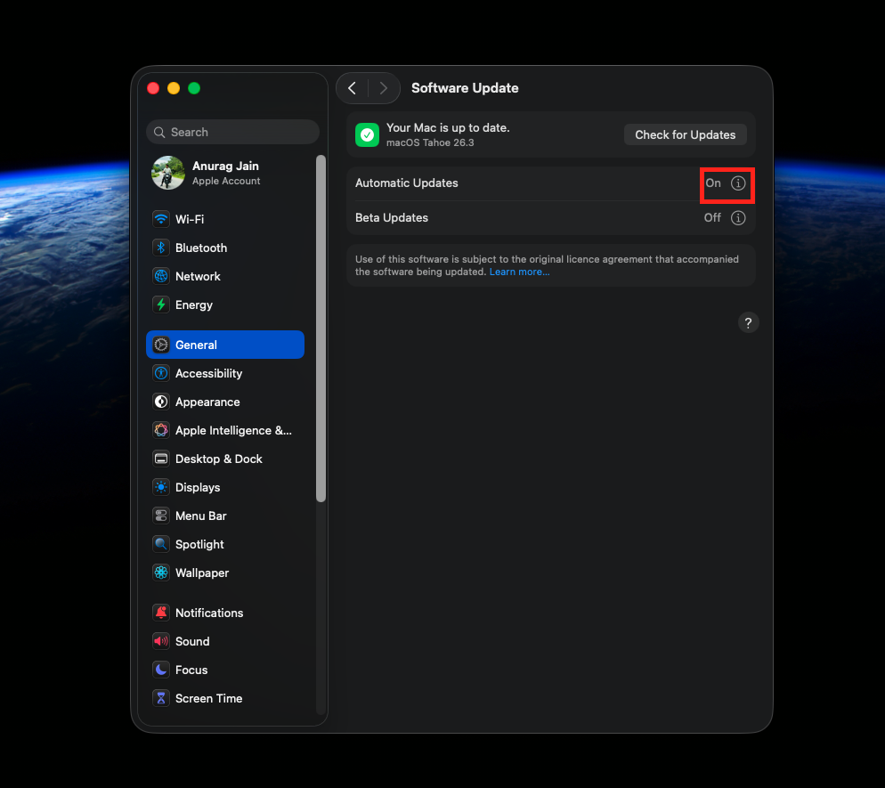Screen dimensions: 885x788
Task: Select the Wi-Fi settings icon
Action: pos(161,219)
